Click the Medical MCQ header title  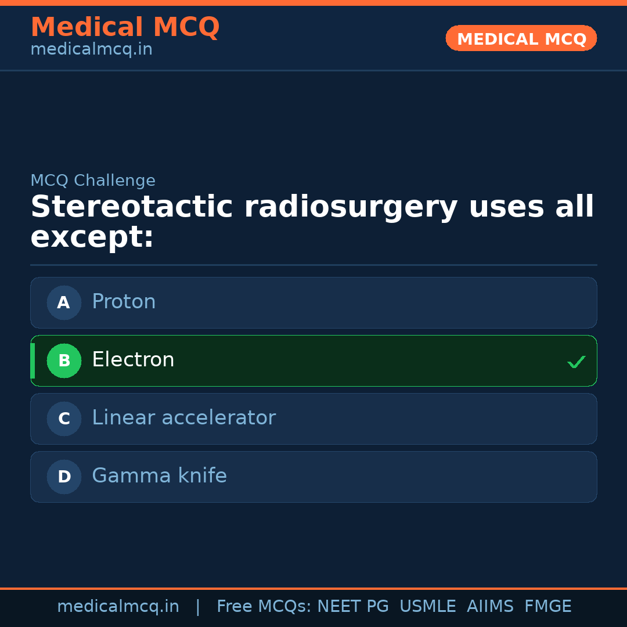[x=125, y=27]
